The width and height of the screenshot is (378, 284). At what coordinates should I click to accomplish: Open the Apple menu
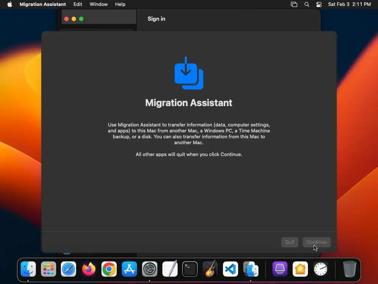pyautogui.click(x=10, y=4)
